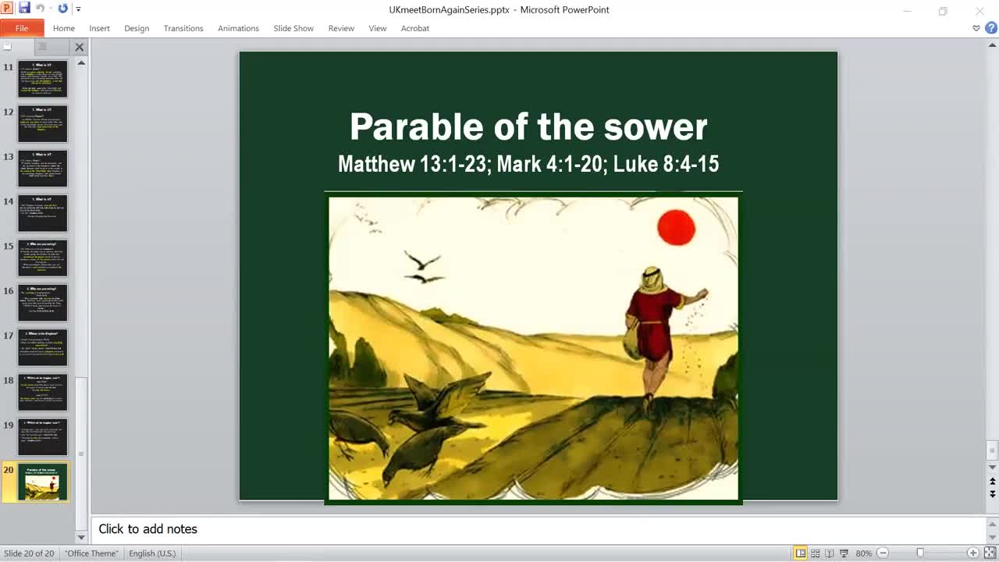Go to previous slide with double-up arrow
999x562 pixels.
(x=992, y=482)
